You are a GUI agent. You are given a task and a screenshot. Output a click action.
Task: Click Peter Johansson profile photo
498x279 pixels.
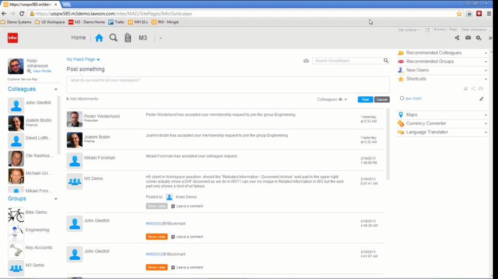16,66
